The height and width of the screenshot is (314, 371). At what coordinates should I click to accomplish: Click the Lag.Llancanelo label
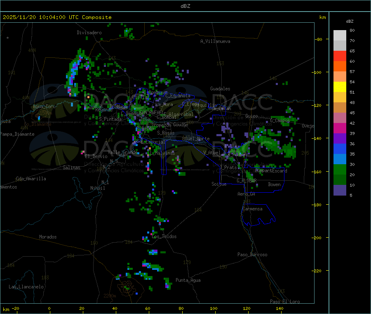click(x=26, y=287)
